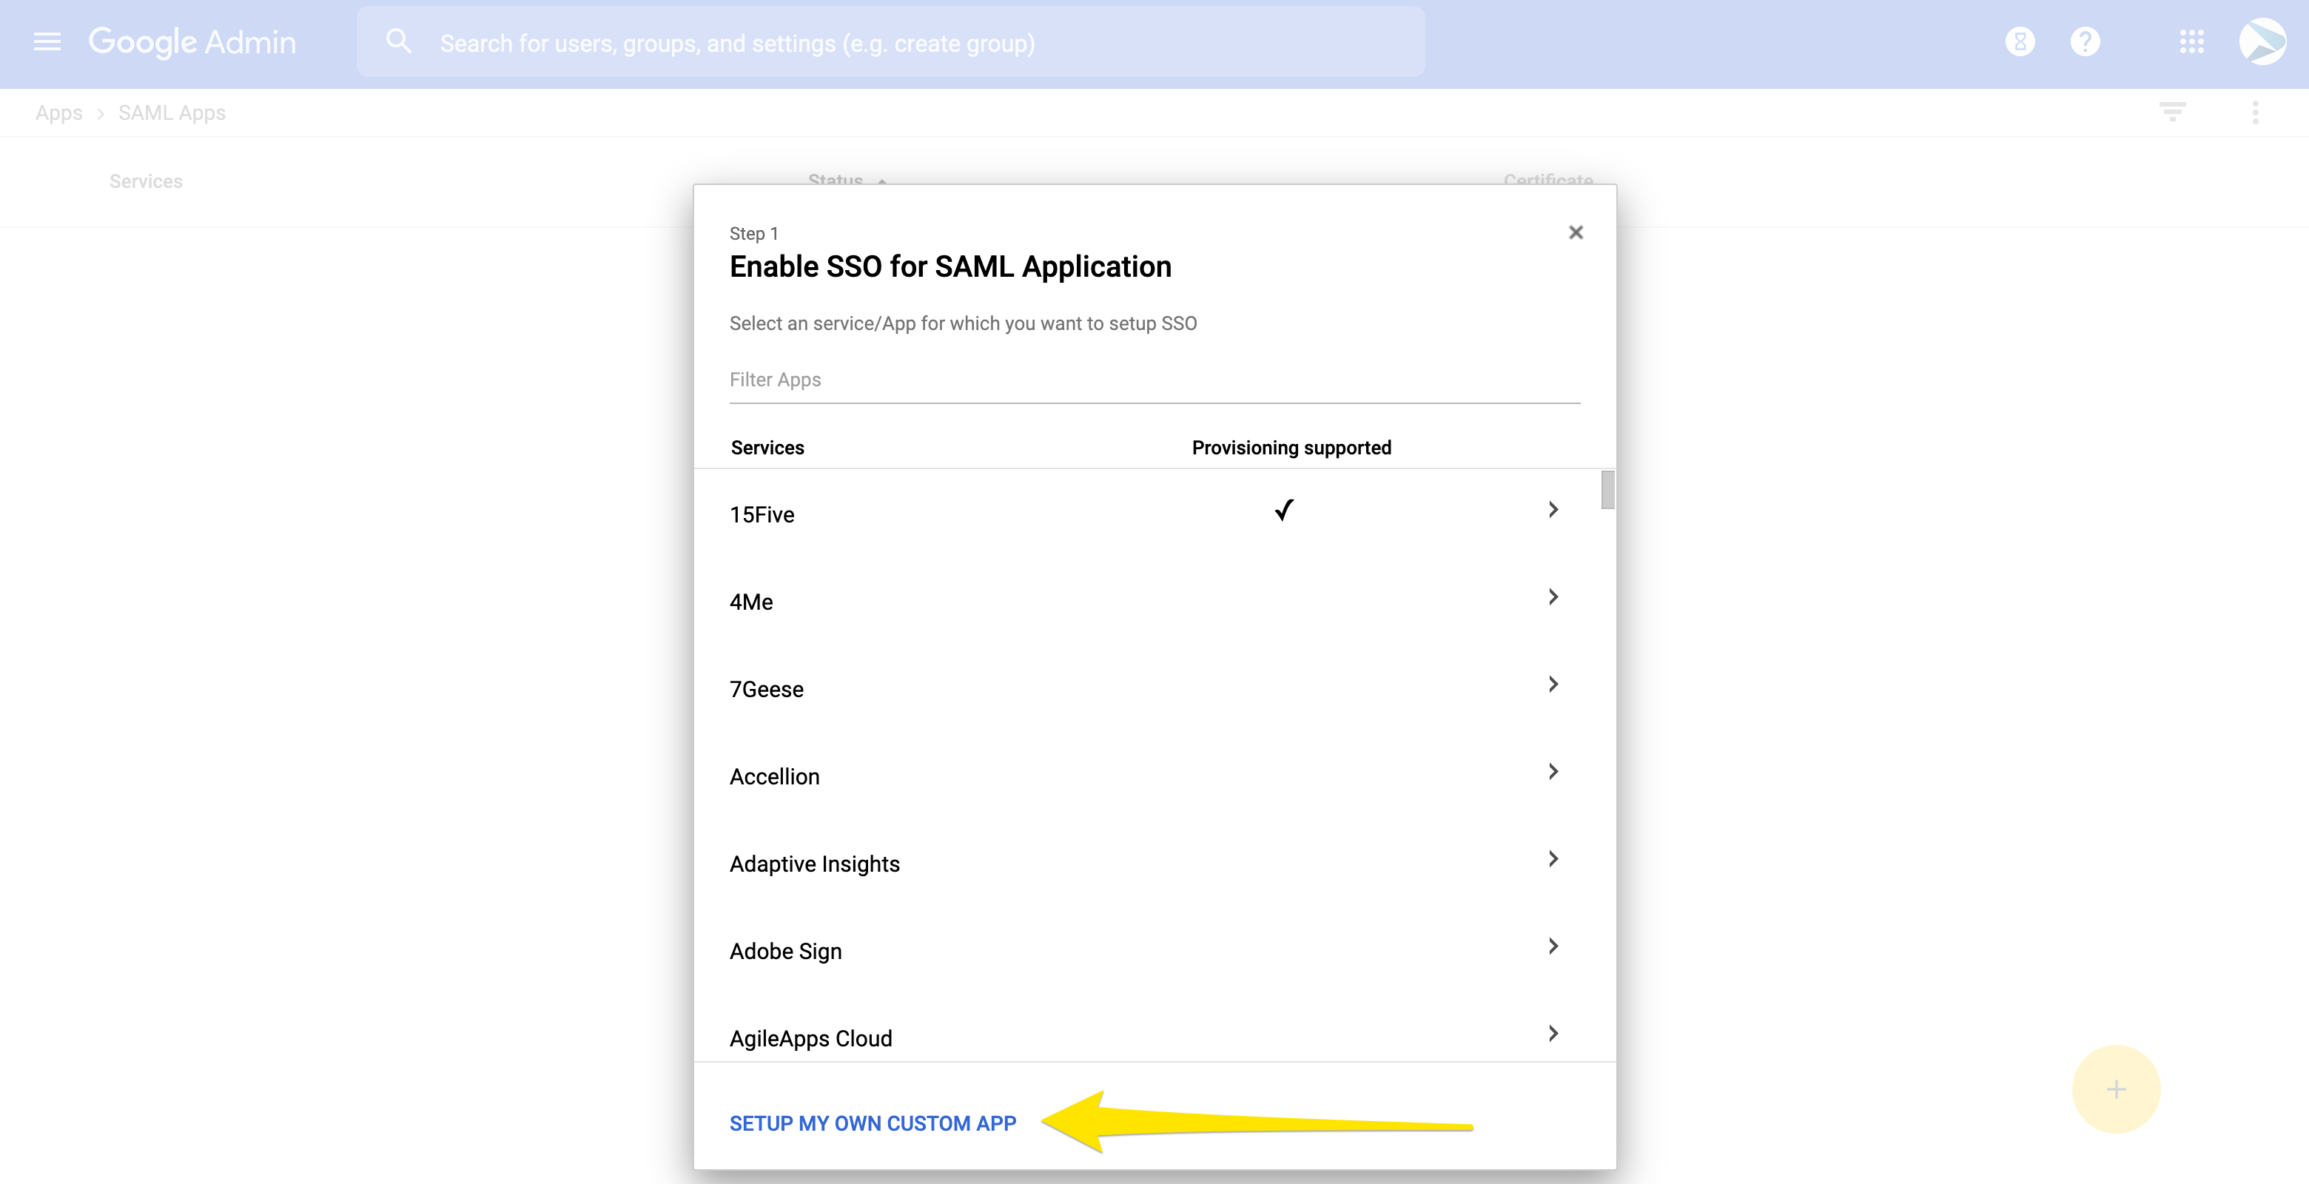Viewport: 2309px width, 1184px height.
Task: Select the 7Geese service row
Action: (767, 689)
